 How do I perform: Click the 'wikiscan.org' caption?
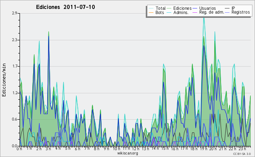(x=127, y=153)
